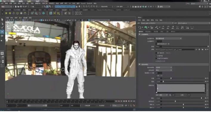Click the teal sphere icon on the Arnold shelf
Screen dimensions: 211x118
pyautogui.click(x=43, y=13)
